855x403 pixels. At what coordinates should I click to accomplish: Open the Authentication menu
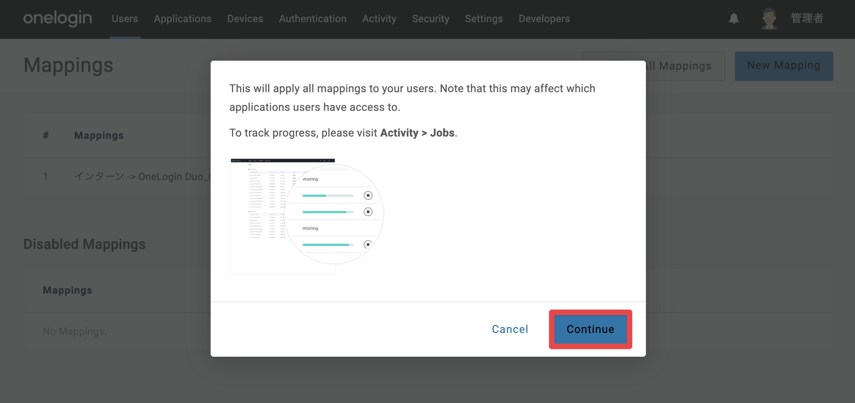tap(313, 19)
